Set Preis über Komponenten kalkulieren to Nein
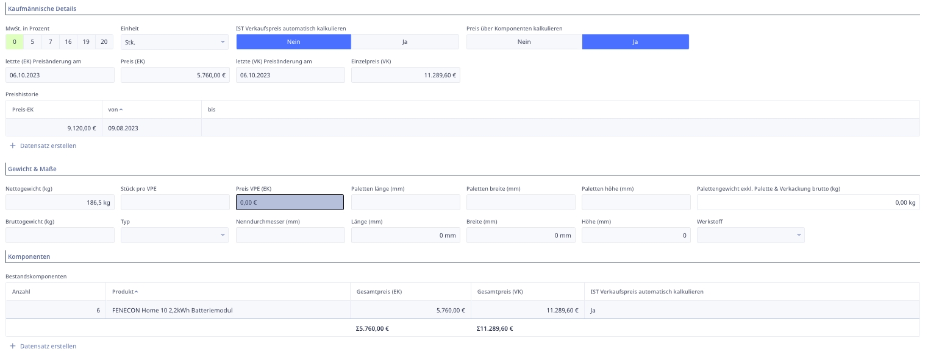The image size is (928, 360). 524,42
